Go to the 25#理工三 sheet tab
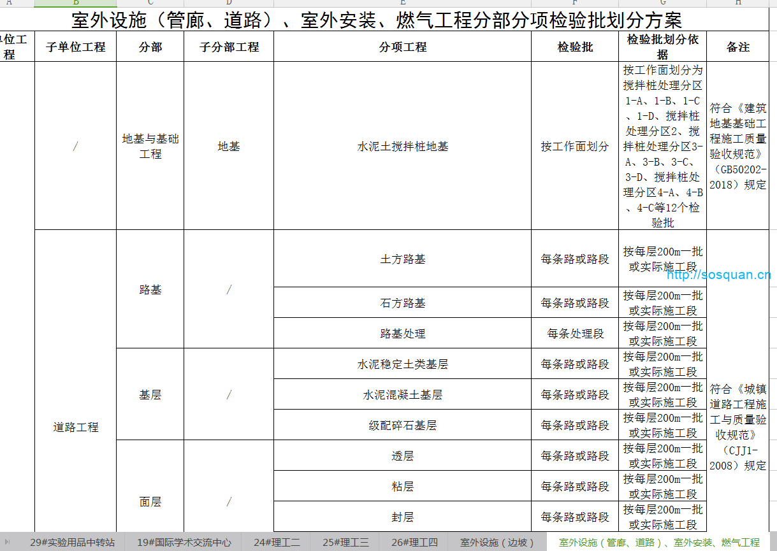This screenshot has width=777, height=551. pyautogui.click(x=345, y=543)
